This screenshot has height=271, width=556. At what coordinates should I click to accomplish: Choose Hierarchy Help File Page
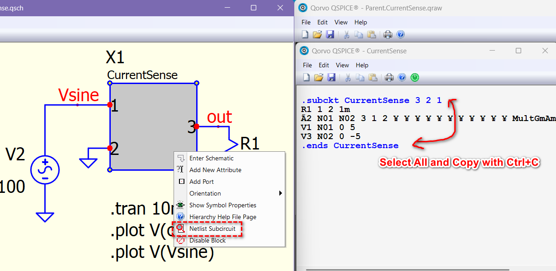click(230, 217)
